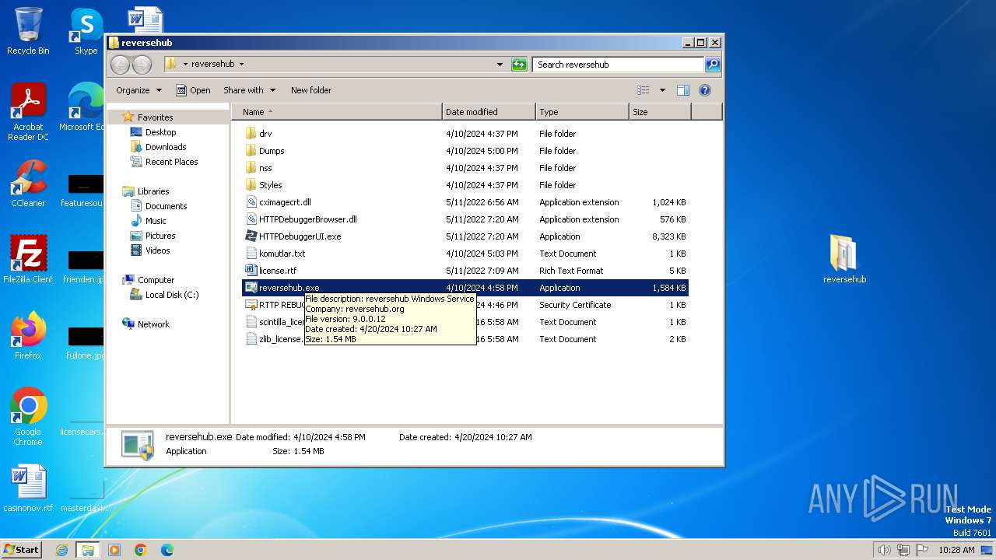Open FileZilla Client desktop shortcut
This screenshot has width=996, height=560.
pyautogui.click(x=28, y=260)
